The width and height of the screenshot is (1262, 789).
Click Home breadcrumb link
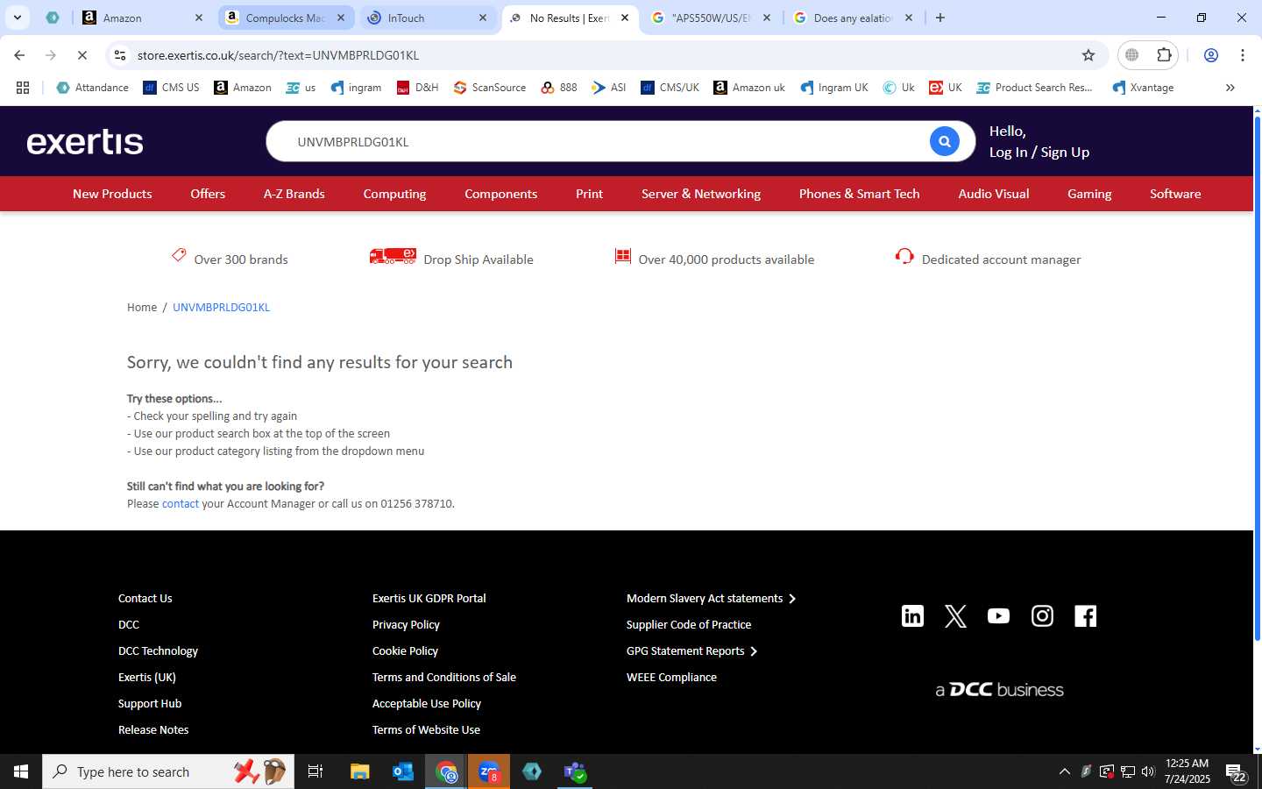tap(142, 308)
